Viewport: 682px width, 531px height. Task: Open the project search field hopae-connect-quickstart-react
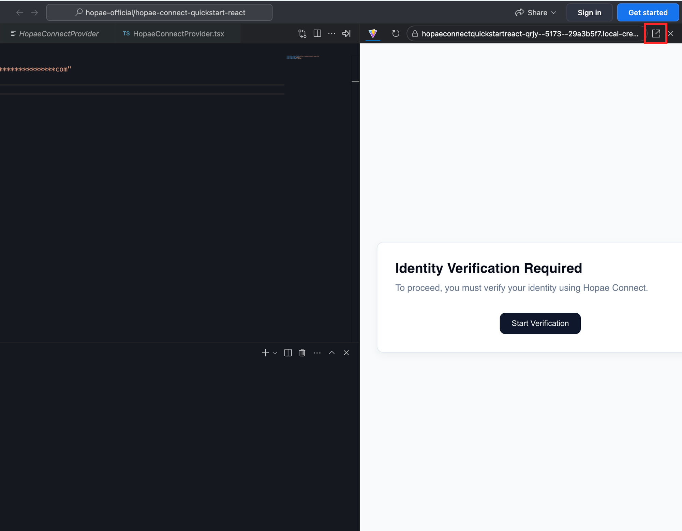pyautogui.click(x=159, y=13)
